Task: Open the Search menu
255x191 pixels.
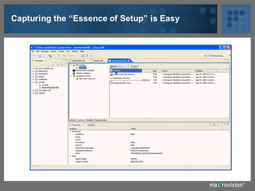Action: 53,51
